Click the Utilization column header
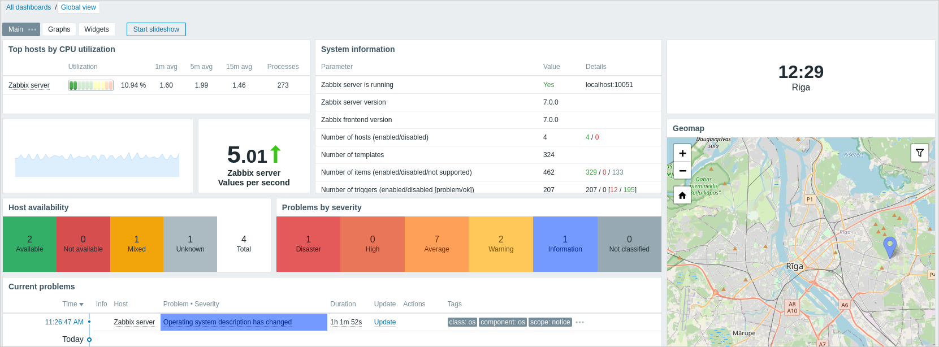 83,67
